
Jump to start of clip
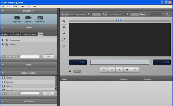pyautogui.click(x=104, y=70)
